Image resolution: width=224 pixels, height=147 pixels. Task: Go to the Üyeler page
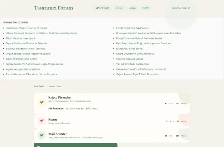click(119, 8)
